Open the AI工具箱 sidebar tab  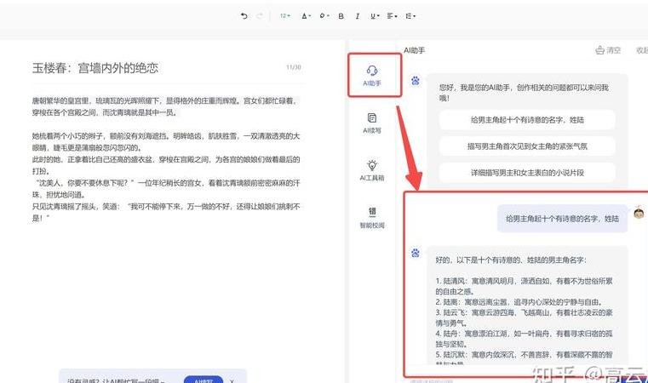tap(372, 170)
